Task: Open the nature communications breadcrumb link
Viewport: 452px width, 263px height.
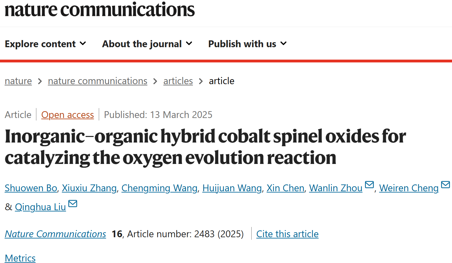Action: 98,81
